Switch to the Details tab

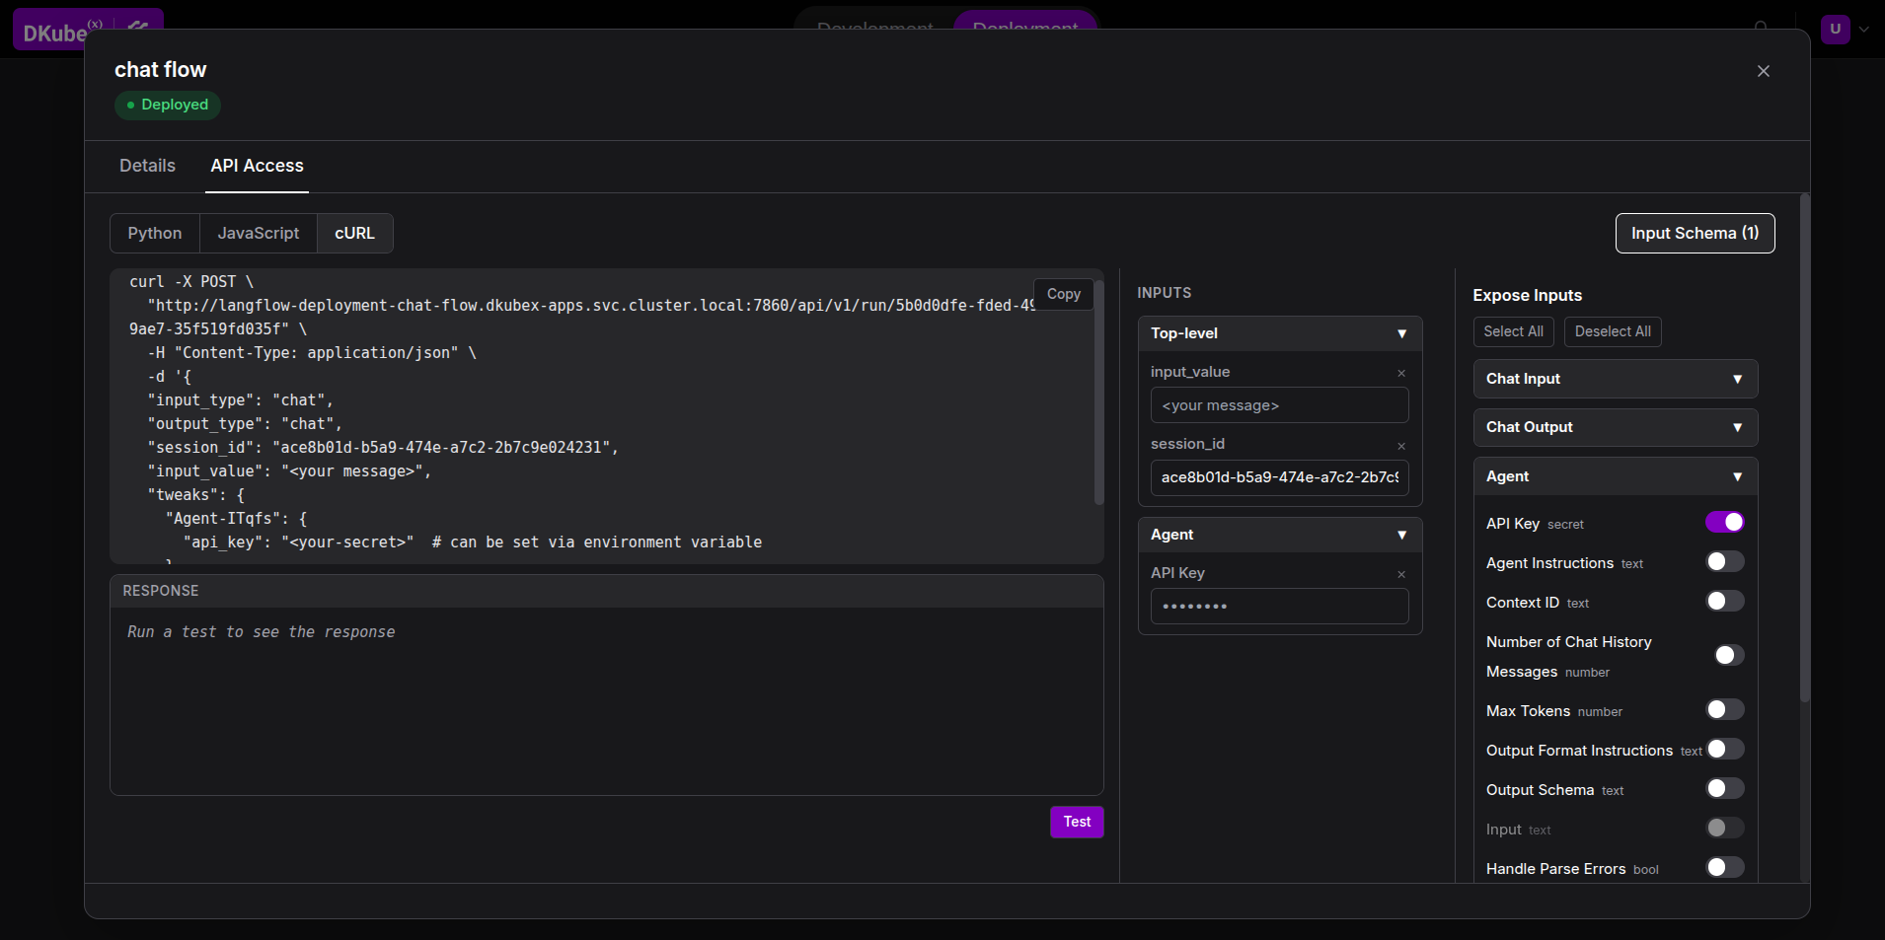coord(147,166)
